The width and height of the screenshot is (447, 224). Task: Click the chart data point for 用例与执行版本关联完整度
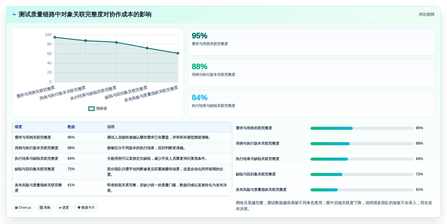point(85,41)
